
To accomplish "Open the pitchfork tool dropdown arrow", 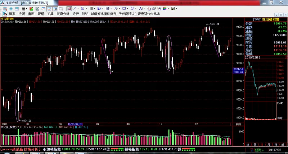I will pos(111,8).
